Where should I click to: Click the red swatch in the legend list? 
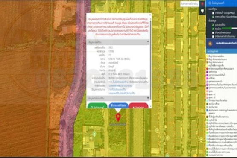pos(207,69)
